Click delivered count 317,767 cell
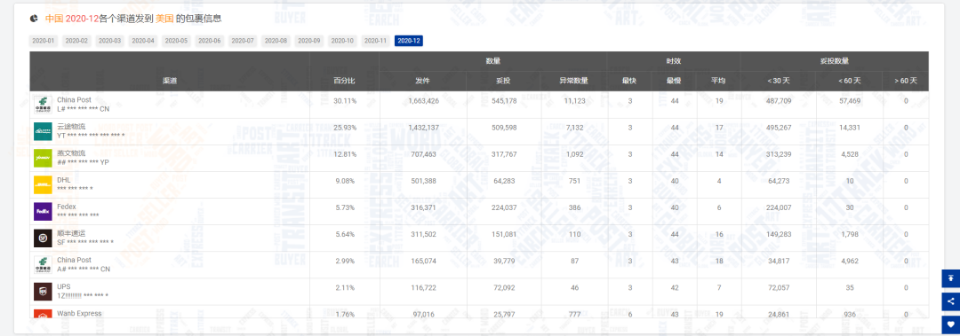The image size is (960, 336). pyautogui.click(x=504, y=154)
